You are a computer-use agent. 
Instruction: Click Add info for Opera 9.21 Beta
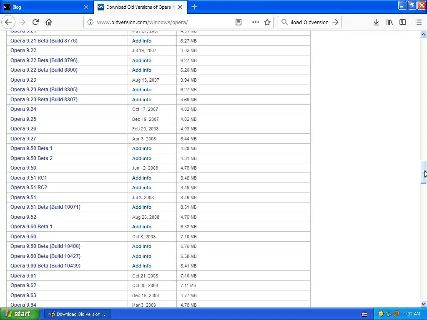tap(142, 41)
